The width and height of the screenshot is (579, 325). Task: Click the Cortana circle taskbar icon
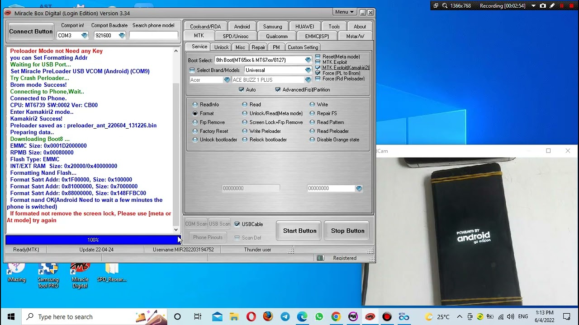[x=177, y=316]
